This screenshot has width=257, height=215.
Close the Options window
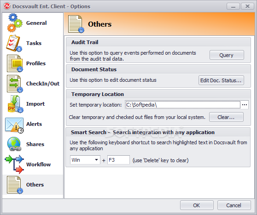tap(247, 6)
